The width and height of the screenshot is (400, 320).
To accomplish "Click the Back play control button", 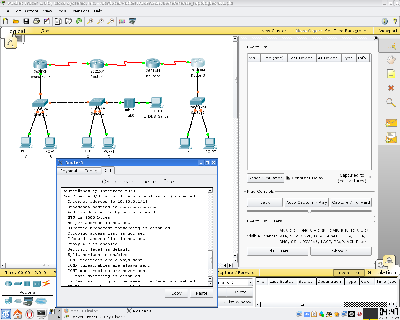I will (x=265, y=202).
